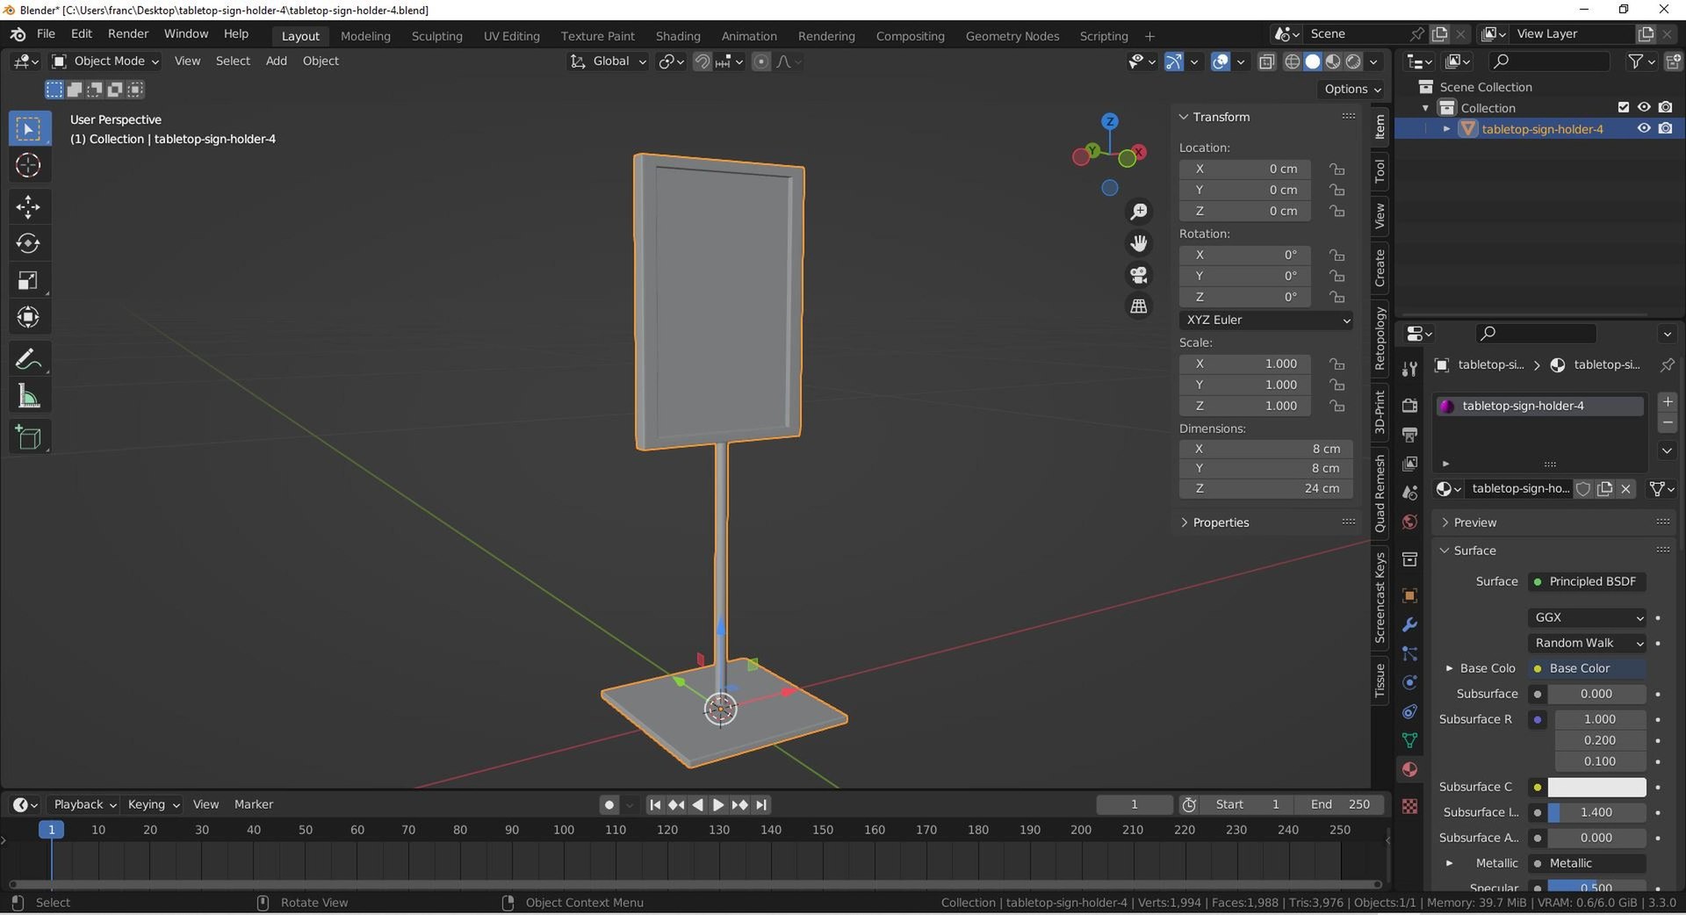Toggle the camera view icon
This screenshot has height=915, width=1686.
pos(1139,275)
